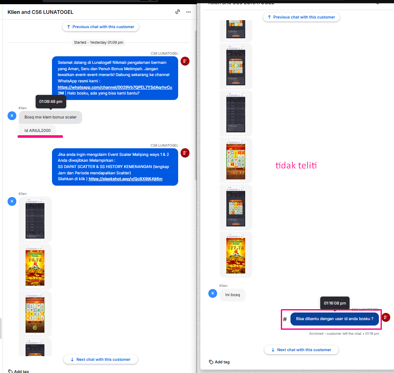Go to Next chat with this customer in right window
Image resolution: width=394 pixels, height=373 pixels.
pyautogui.click(x=301, y=350)
